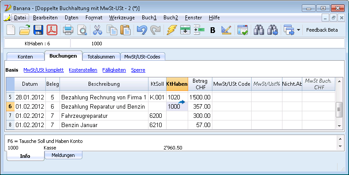The height and width of the screenshot is (175, 349).
Task: Click the date cell 28.01.2012
Action: coord(30,97)
